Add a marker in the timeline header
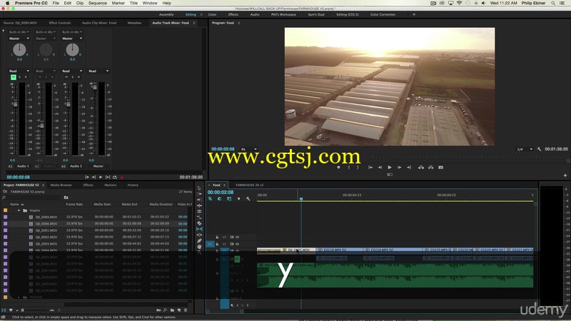Viewport: 571px width, 321px height. [x=238, y=199]
